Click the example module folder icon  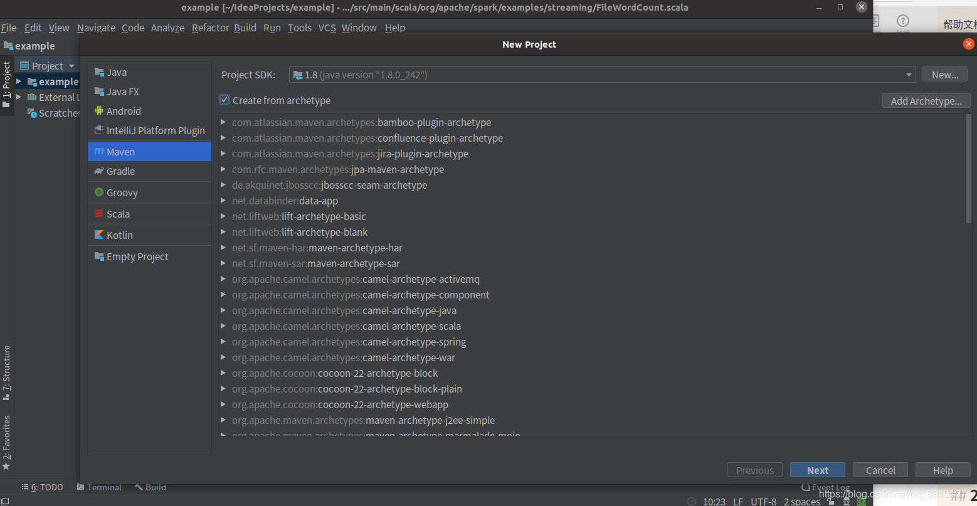point(32,82)
